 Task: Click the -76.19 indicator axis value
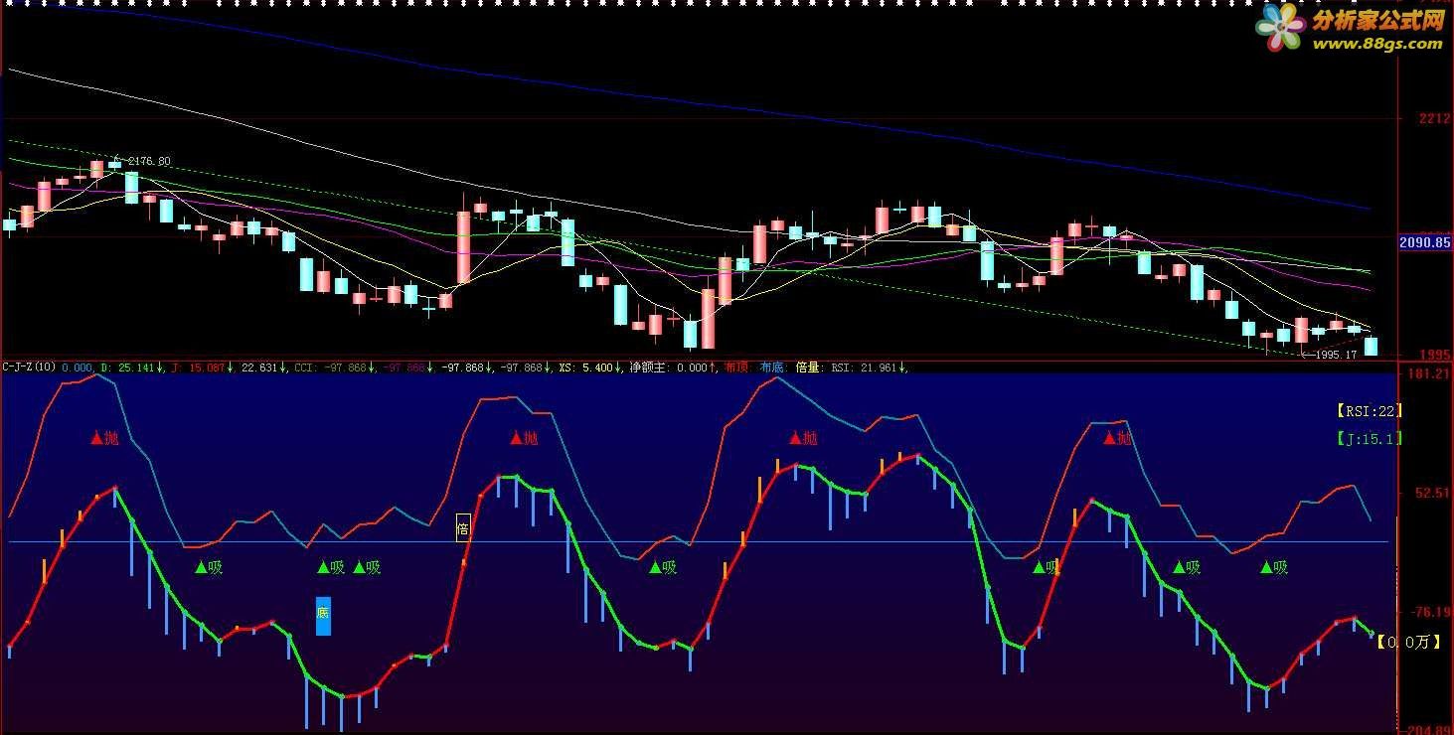[x=1429, y=612]
